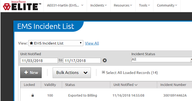Click the View All link

coord(92,43)
